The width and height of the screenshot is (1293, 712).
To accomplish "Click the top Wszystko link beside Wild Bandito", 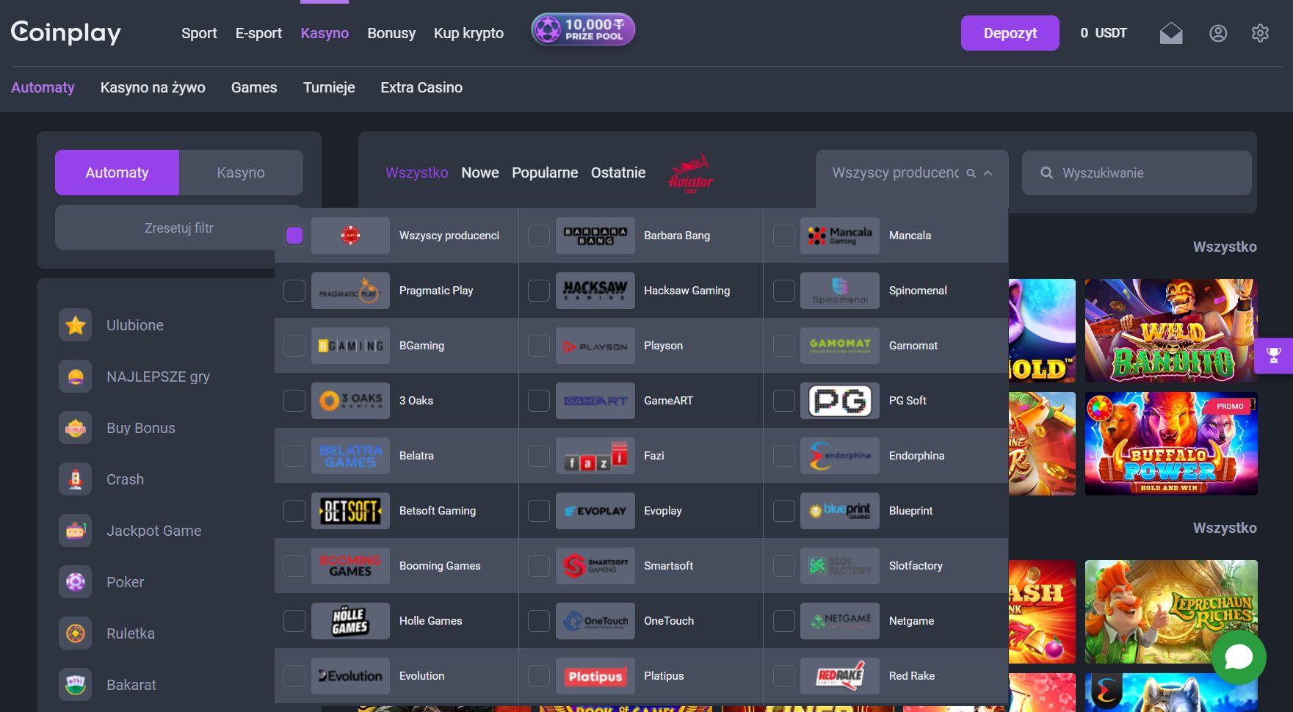I will 1225,247.
